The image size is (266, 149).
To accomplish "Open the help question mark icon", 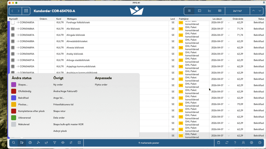I will point(235,143).
